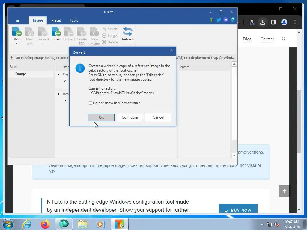The image size is (307, 230).
Task: Open the NTLite Twitter icon
Action: pyautogui.click(x=219, y=20)
